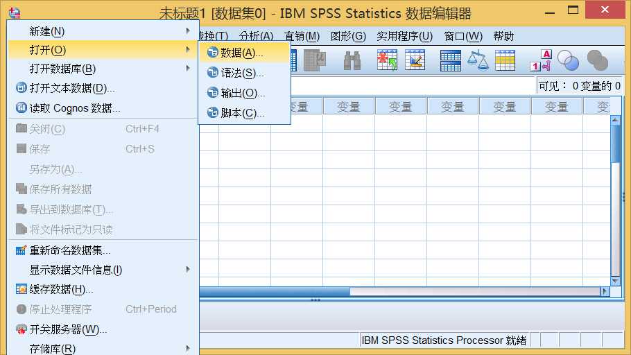Click the text data icon beside 打开文本数据

coord(21,87)
